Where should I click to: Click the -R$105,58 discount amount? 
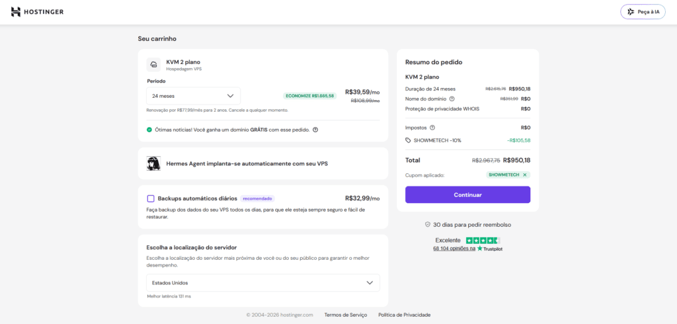pos(518,140)
